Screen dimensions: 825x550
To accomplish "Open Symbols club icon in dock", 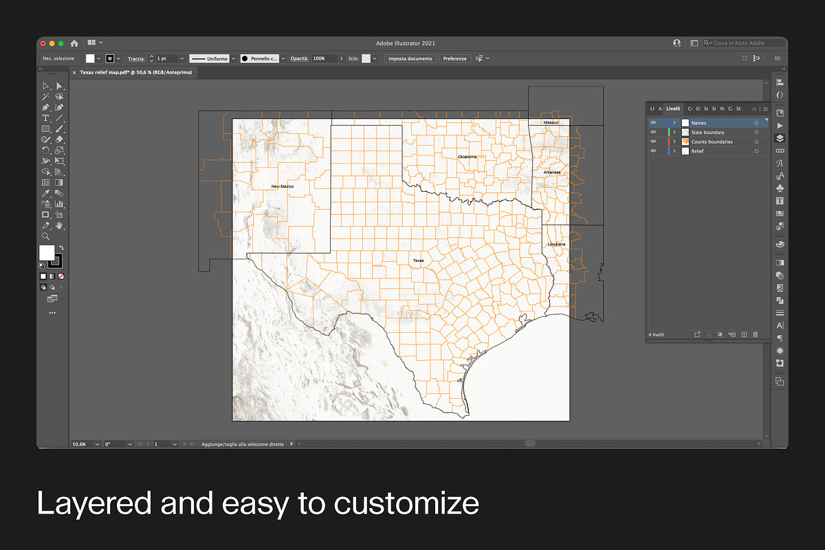I will (x=780, y=188).
